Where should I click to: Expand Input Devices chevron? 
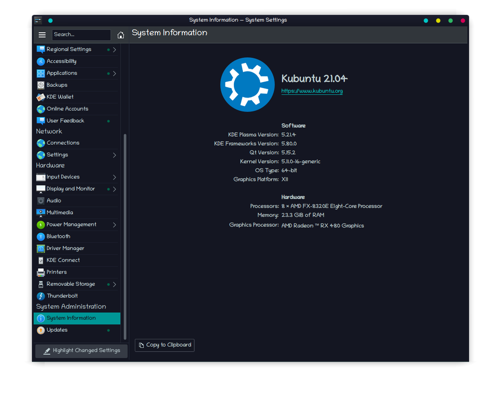[114, 177]
